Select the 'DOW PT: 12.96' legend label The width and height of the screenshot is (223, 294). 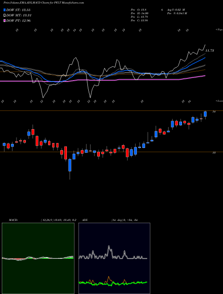pyautogui.click(x=18, y=20)
